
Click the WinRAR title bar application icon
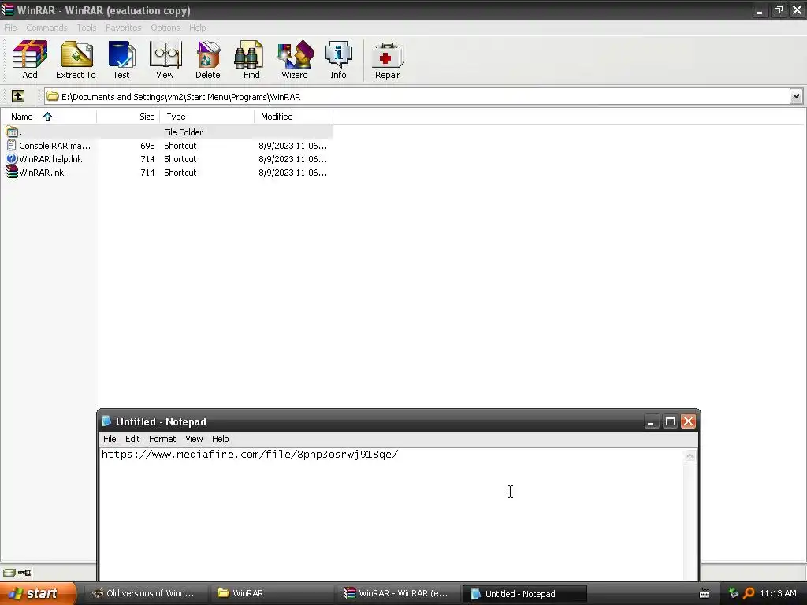pos(8,9)
